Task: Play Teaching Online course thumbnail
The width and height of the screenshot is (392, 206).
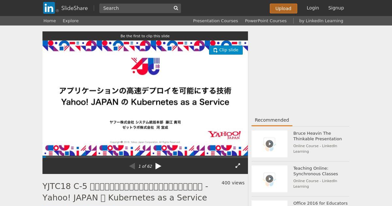Action: pyautogui.click(x=269, y=179)
